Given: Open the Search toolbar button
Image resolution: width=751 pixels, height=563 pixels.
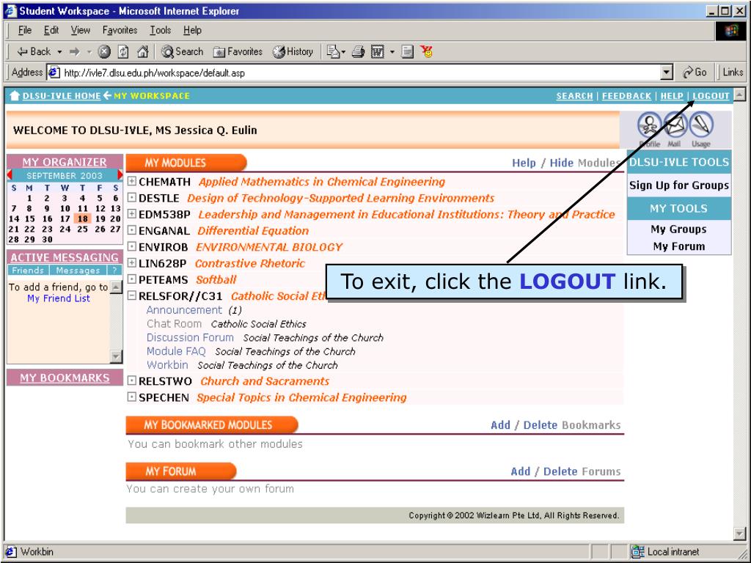Looking at the screenshot, I should [183, 52].
